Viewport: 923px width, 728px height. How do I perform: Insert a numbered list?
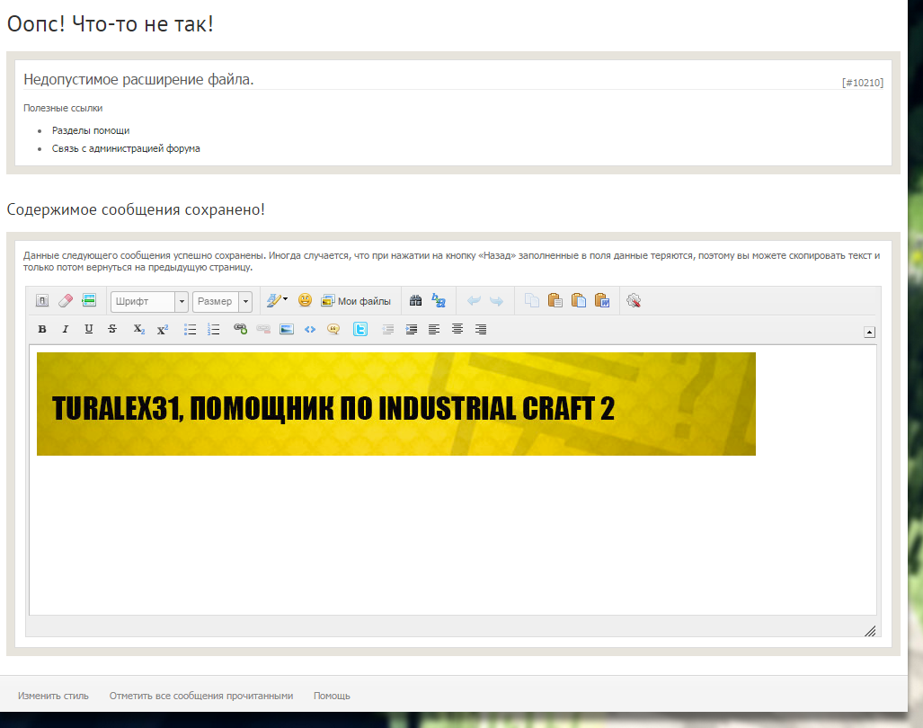pos(213,330)
